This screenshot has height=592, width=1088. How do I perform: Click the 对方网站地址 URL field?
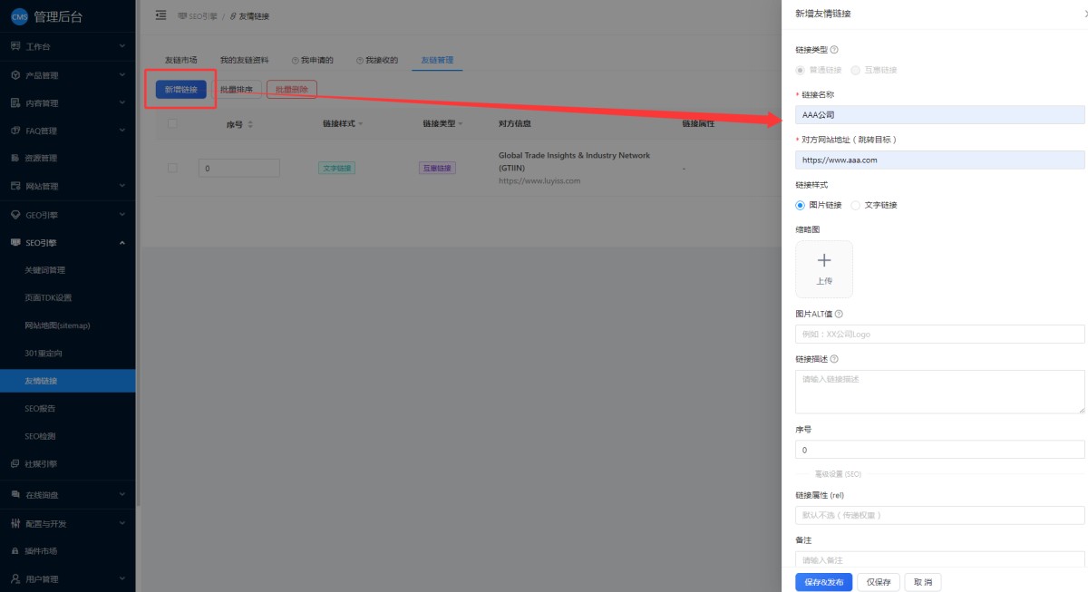(939, 160)
